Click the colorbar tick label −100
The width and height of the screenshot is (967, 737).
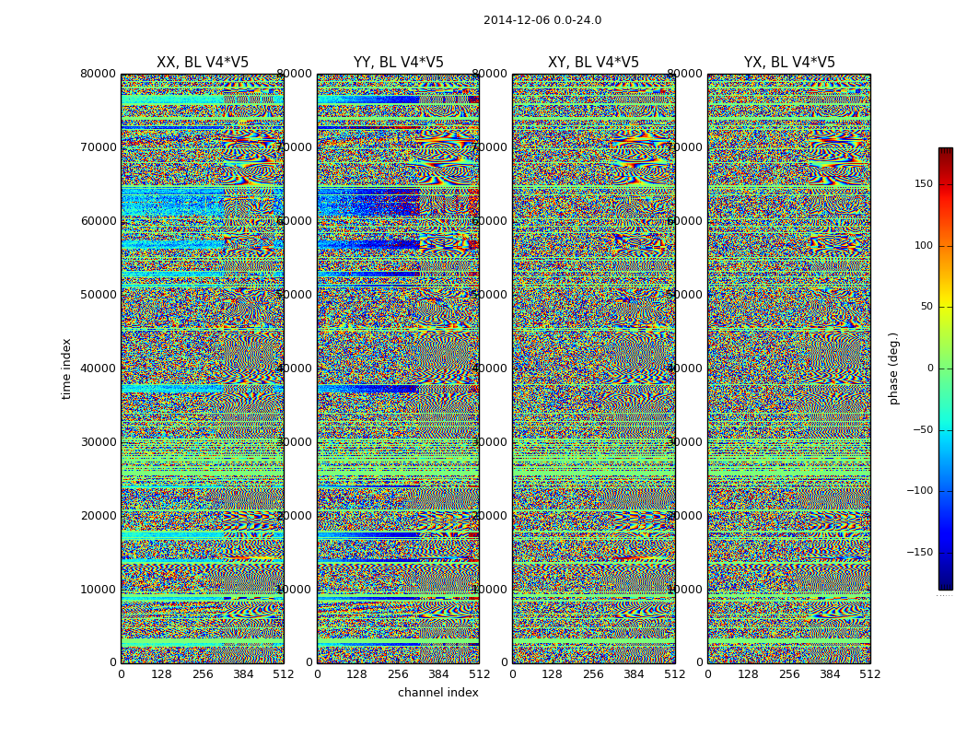point(920,491)
